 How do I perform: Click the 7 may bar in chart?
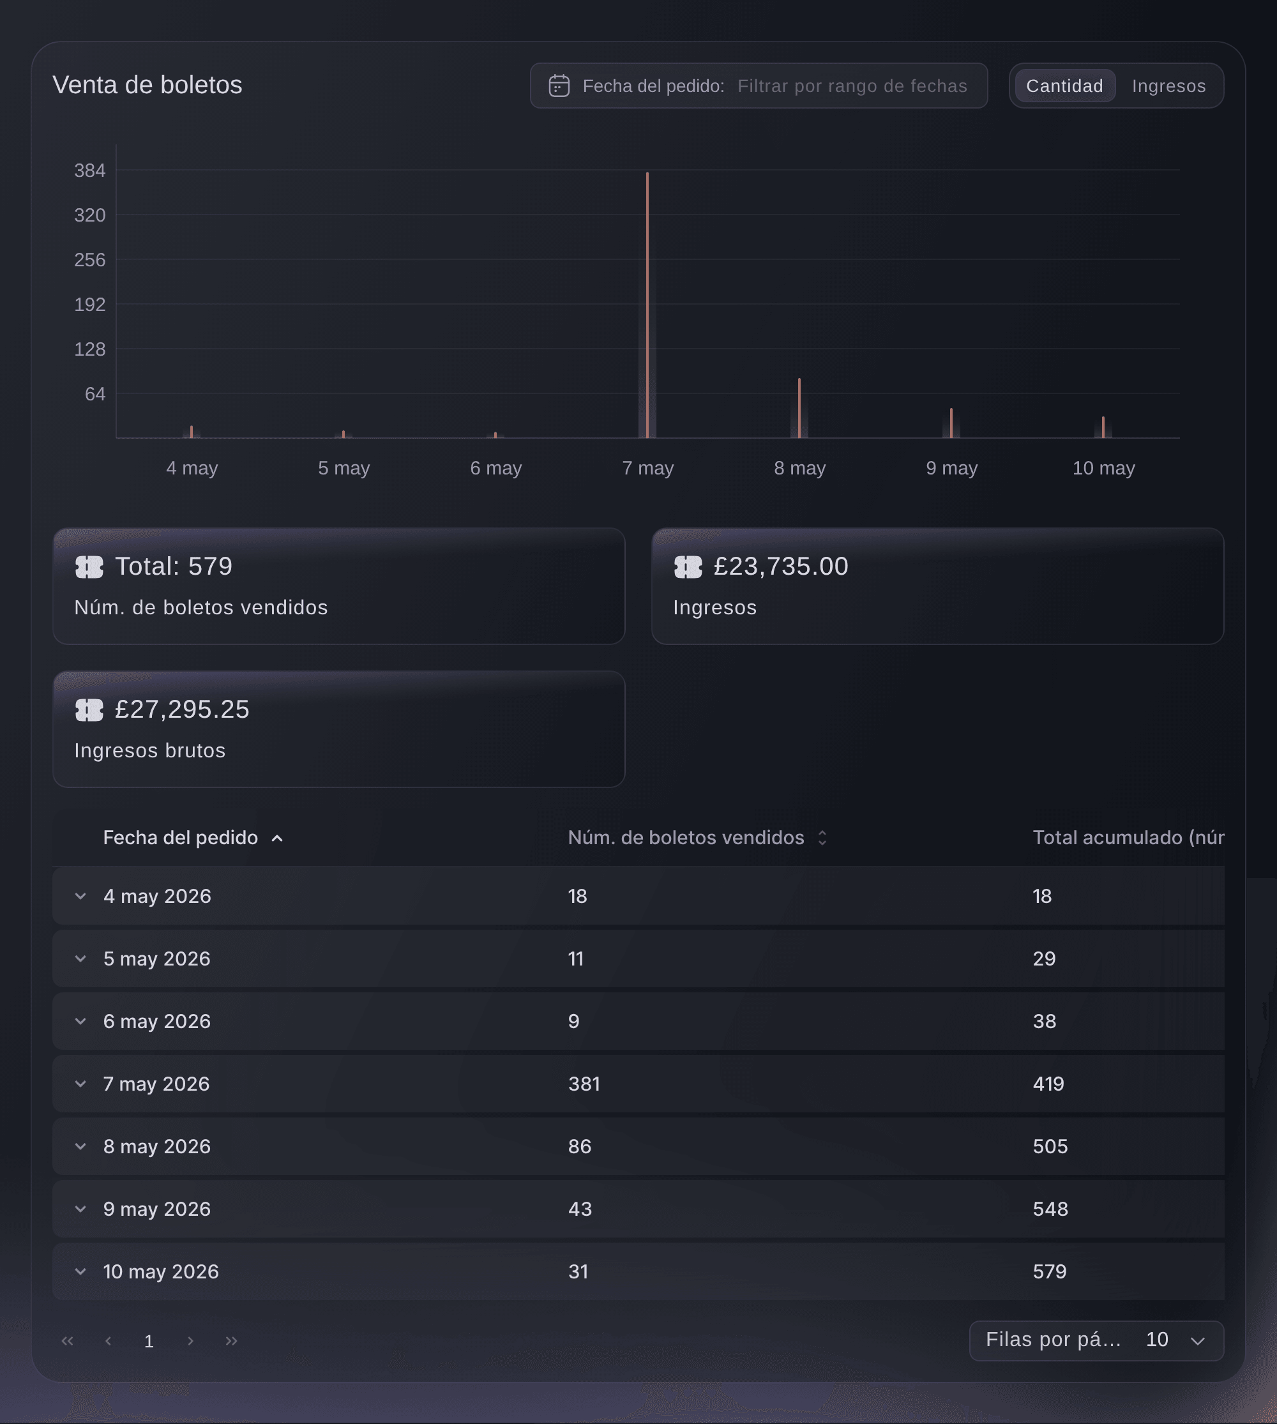click(647, 305)
